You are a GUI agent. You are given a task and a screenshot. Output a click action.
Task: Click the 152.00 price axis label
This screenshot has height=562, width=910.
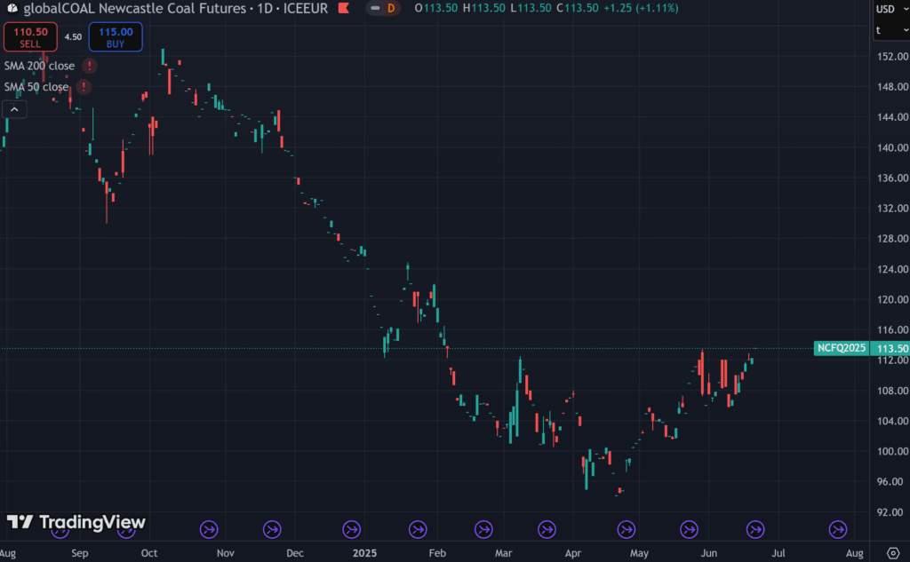892,56
